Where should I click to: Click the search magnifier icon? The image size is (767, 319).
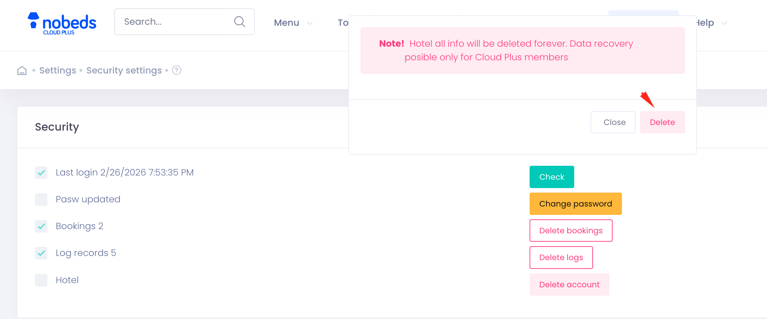click(x=240, y=22)
